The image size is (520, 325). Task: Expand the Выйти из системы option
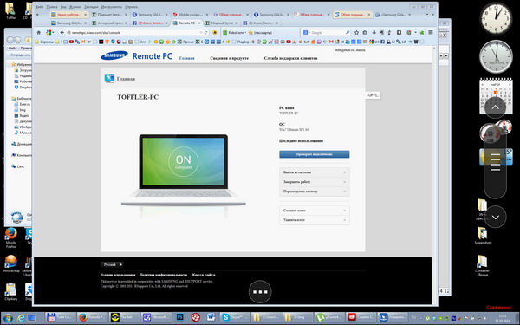point(315,172)
